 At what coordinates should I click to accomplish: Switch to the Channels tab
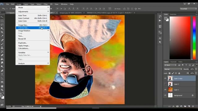[x=173, y=62]
